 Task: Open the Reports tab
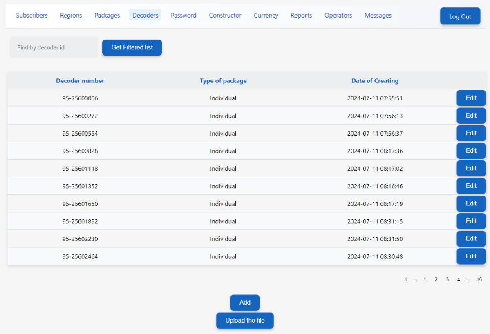point(301,16)
